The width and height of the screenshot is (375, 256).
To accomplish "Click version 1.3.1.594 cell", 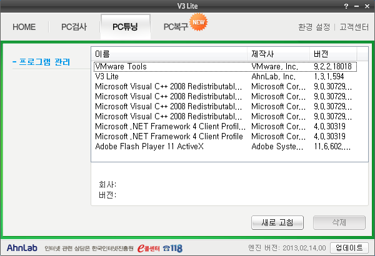I will click(329, 77).
